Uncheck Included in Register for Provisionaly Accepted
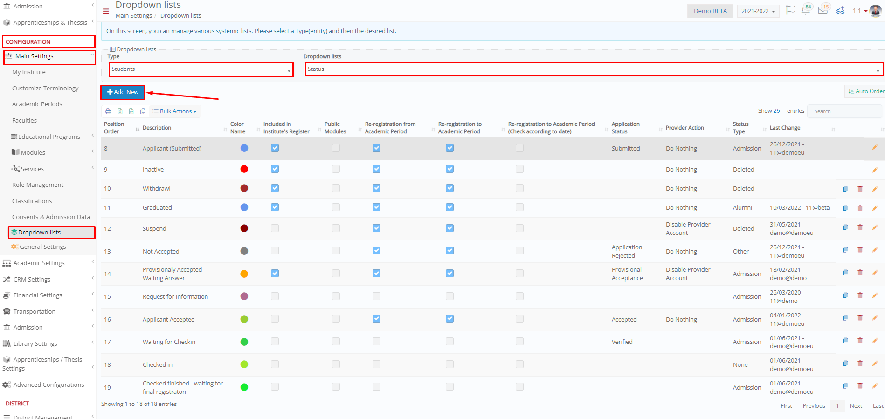Image resolution: width=885 pixels, height=419 pixels. (275, 273)
